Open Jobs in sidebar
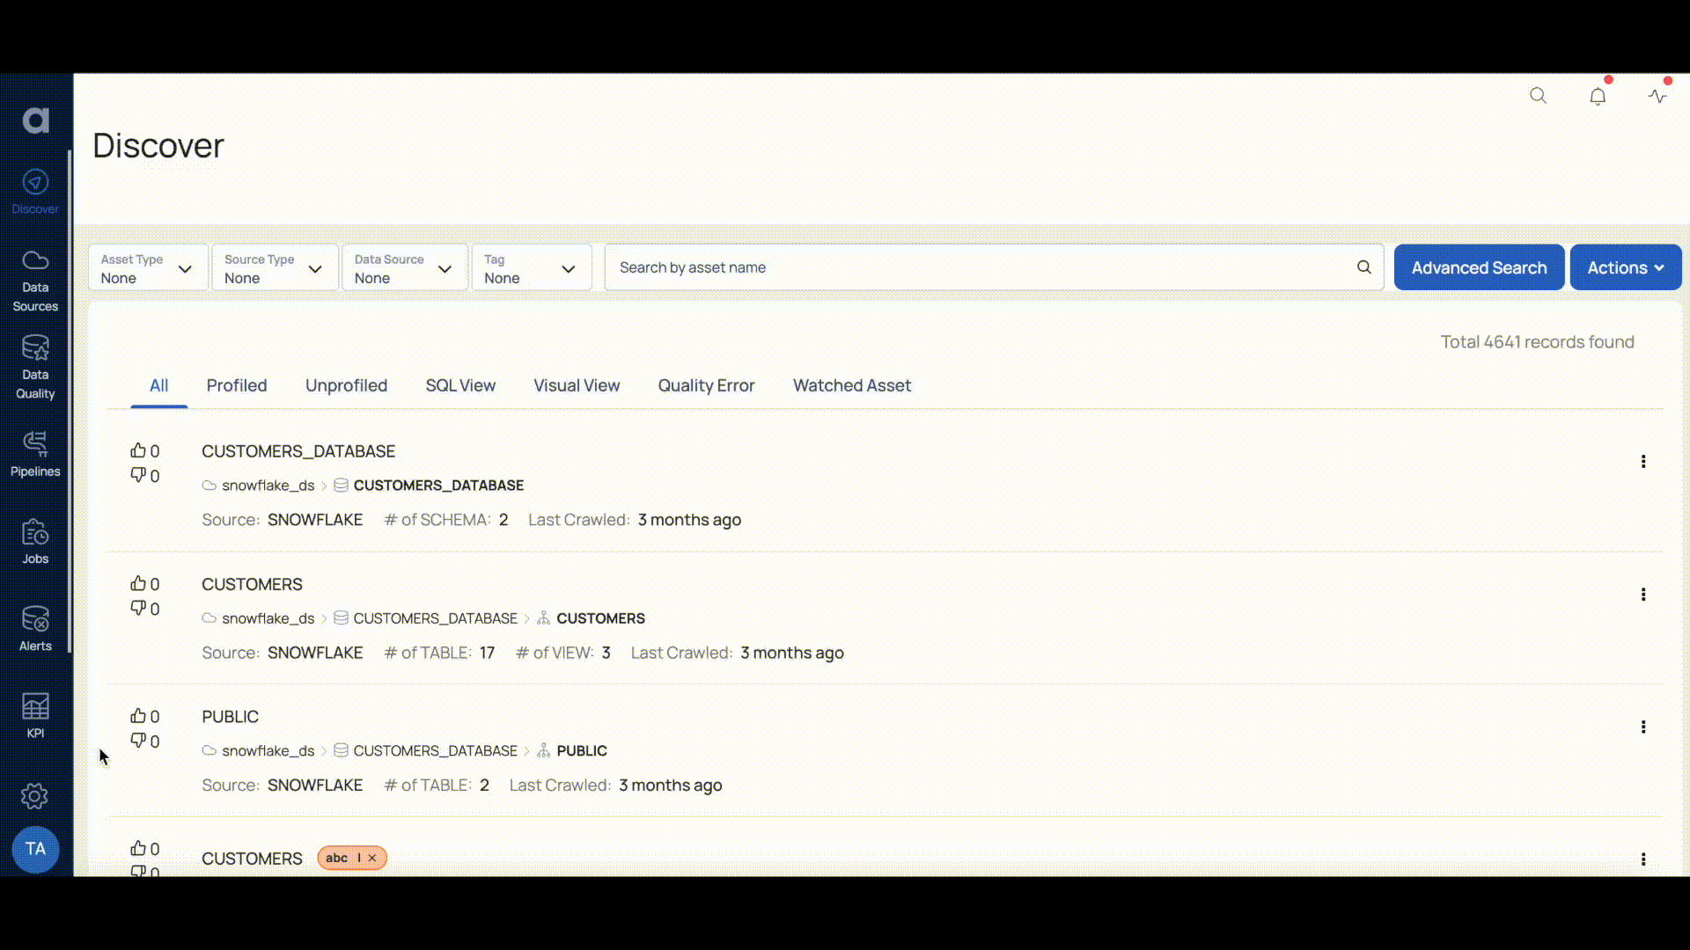Screen dimensions: 1690x950 coord(35,541)
